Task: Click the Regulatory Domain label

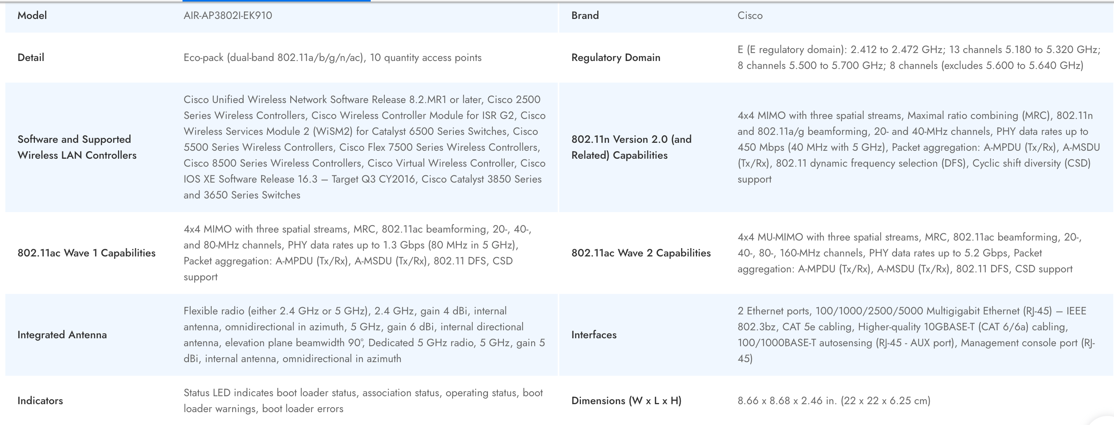Action: tap(615, 58)
